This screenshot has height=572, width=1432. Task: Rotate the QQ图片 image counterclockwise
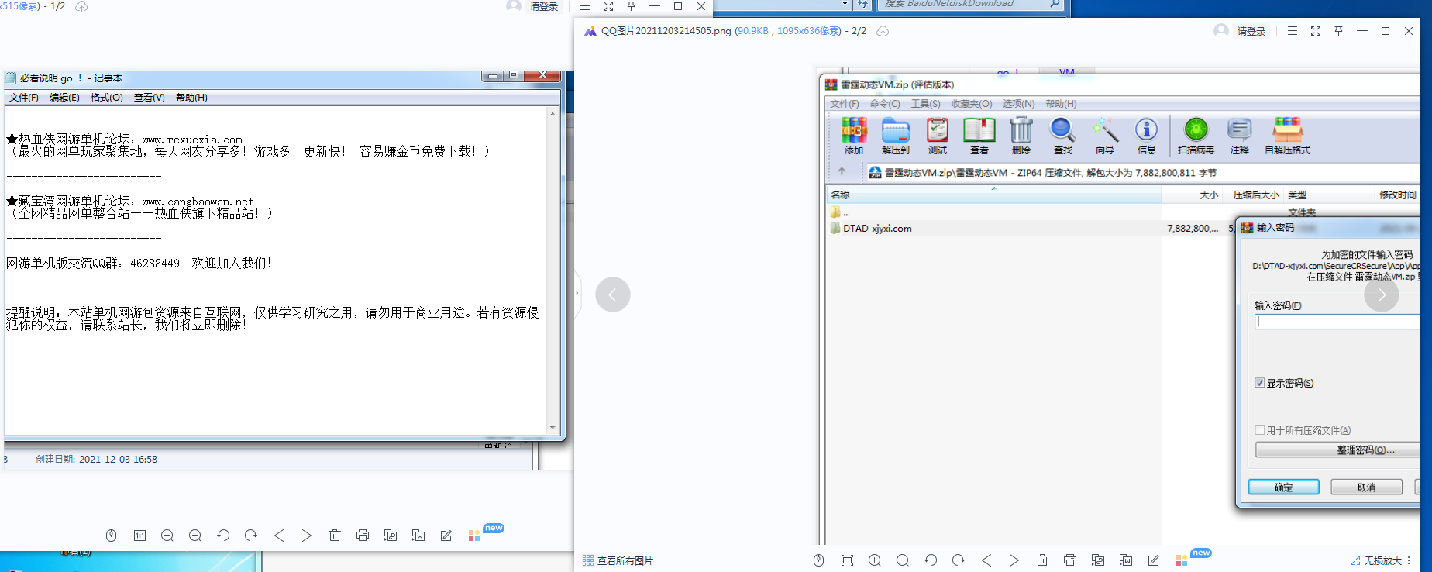pyautogui.click(x=931, y=560)
